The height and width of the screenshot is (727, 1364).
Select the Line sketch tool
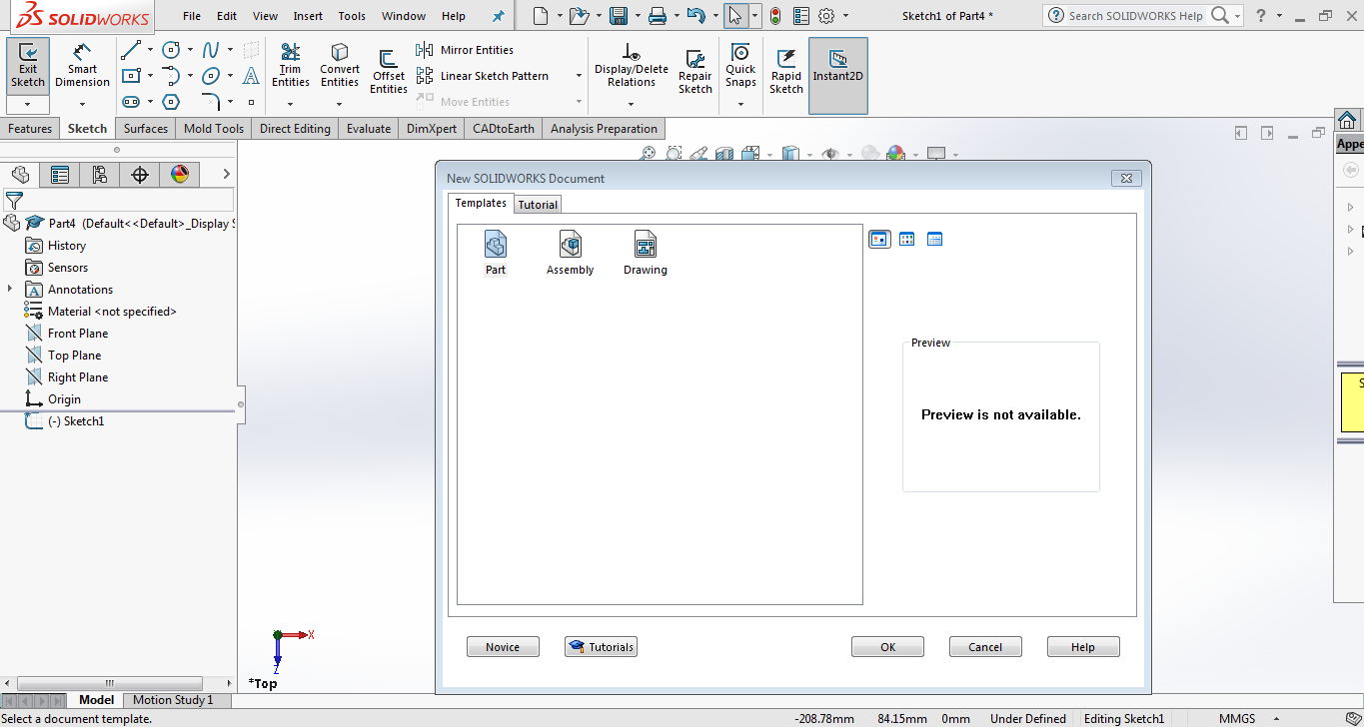[x=130, y=50]
